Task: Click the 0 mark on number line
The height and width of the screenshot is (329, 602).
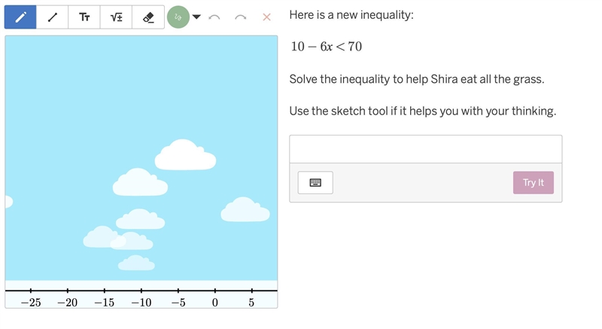Action: point(215,303)
